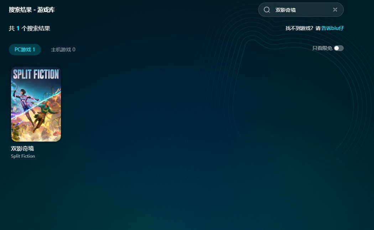The image size is (374, 230).
Task: Click the Split Fiction subtitle under 双影奇境
Action: [x=23, y=156]
